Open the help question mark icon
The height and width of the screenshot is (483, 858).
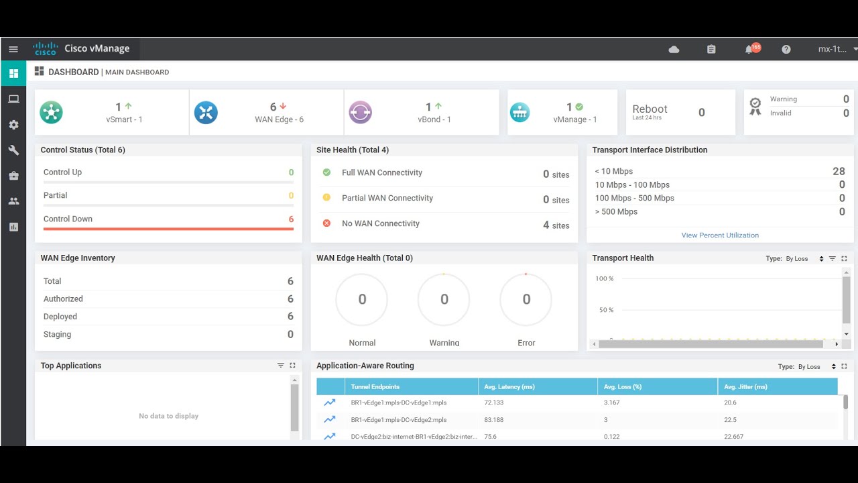(x=786, y=49)
